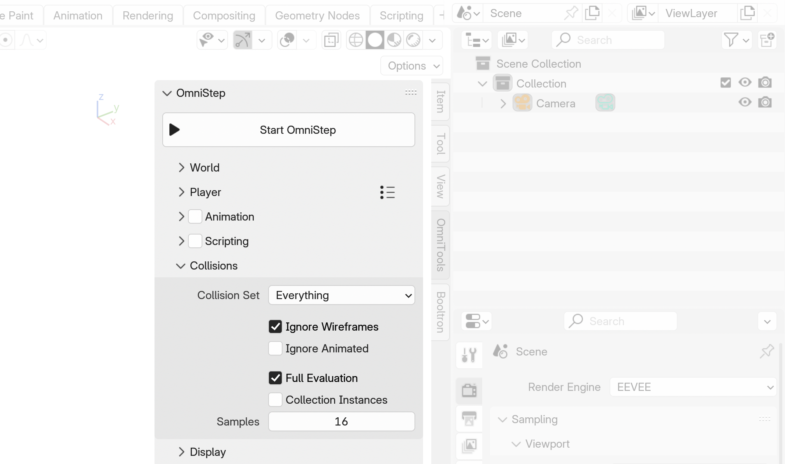785x464 pixels.
Task: Click the Samples input field
Action: coord(341,422)
